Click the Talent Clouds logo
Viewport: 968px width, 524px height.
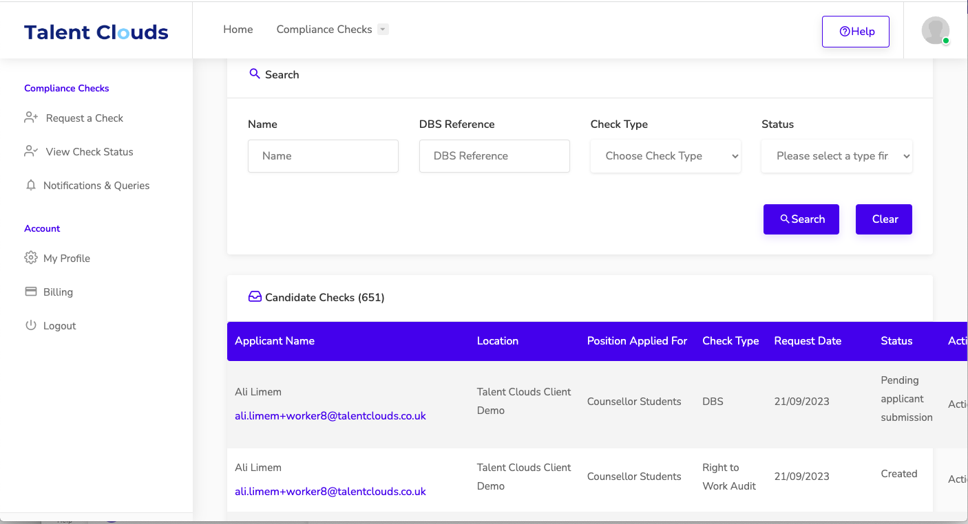96,32
